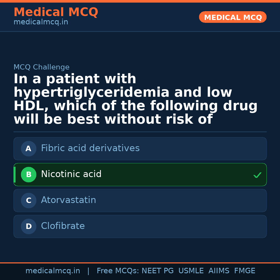Open medicalmcq.in link below the header title

pos(41,22)
